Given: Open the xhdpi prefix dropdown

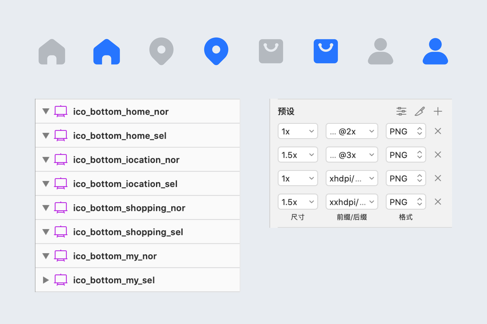Looking at the screenshot, I should click(x=352, y=178).
